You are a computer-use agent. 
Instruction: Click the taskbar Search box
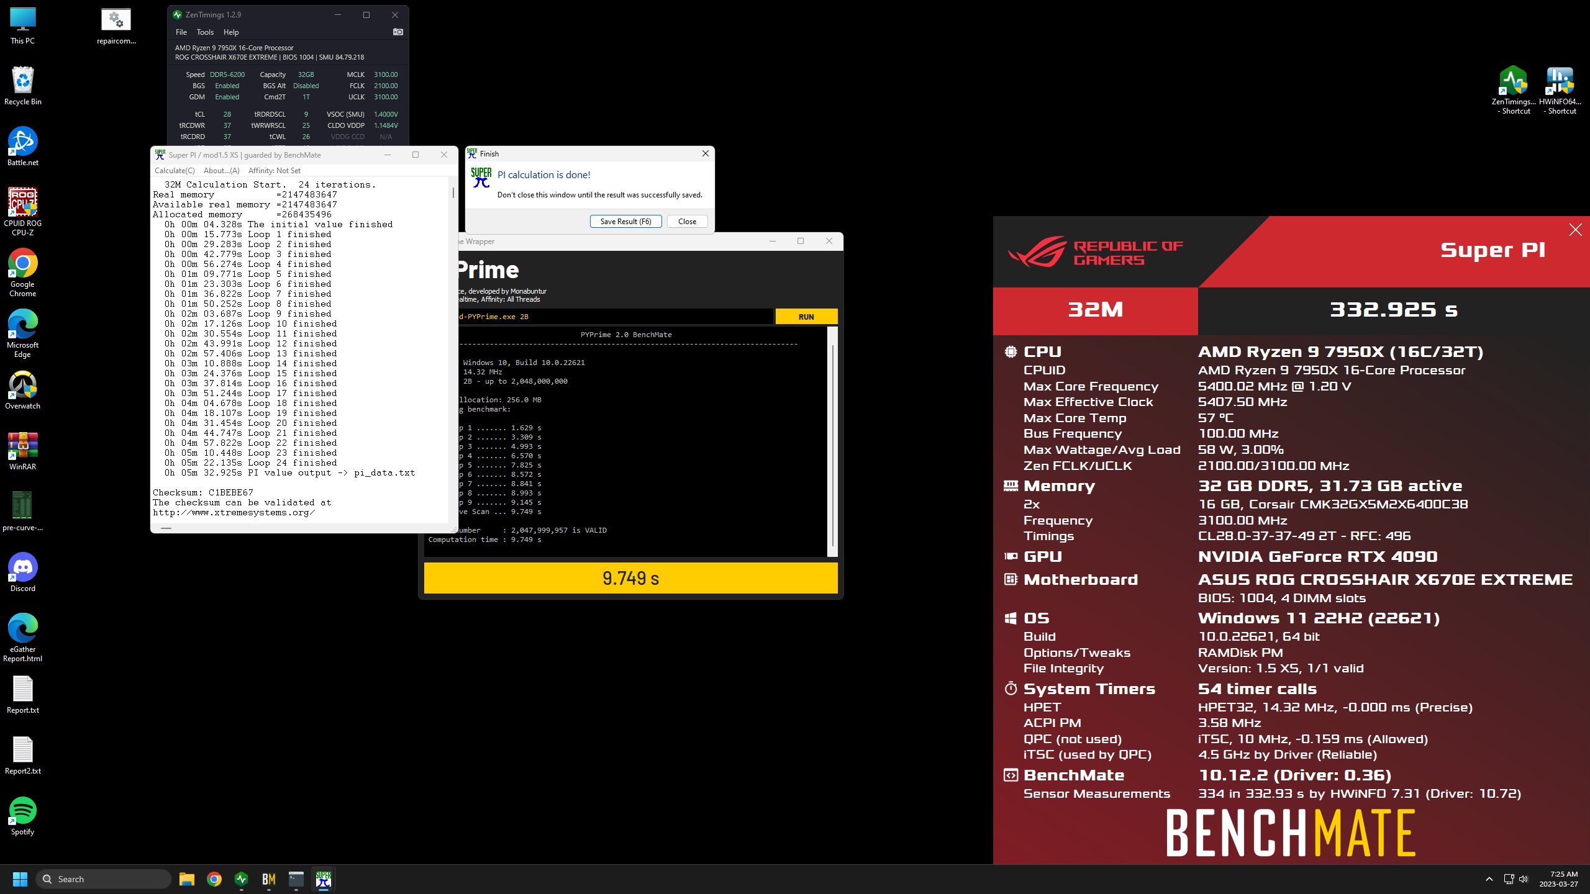pos(103,879)
